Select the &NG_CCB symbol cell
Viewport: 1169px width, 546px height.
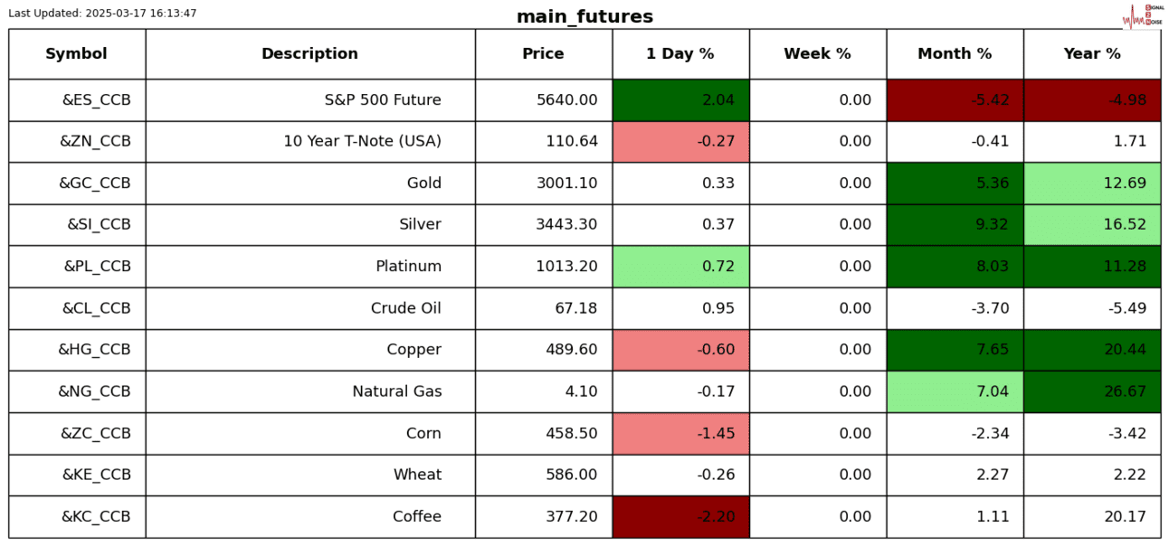click(x=94, y=391)
